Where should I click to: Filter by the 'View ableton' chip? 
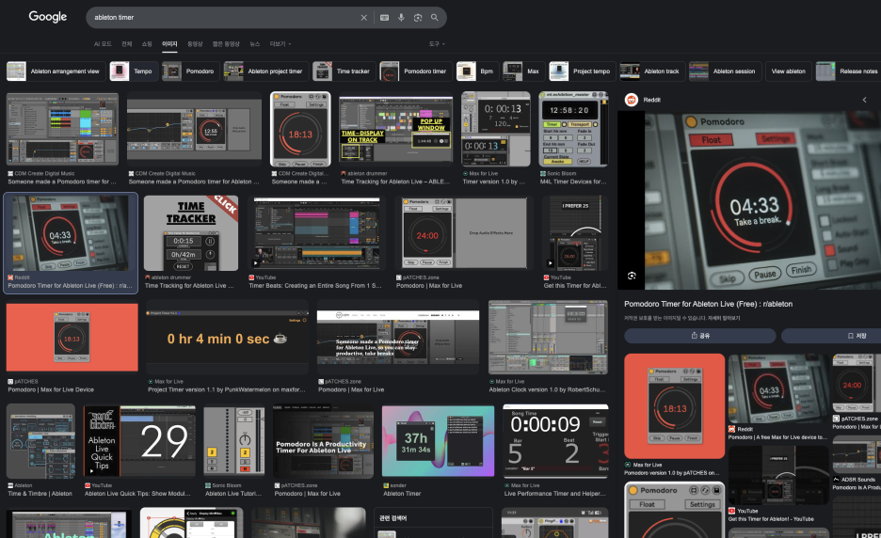tap(789, 71)
